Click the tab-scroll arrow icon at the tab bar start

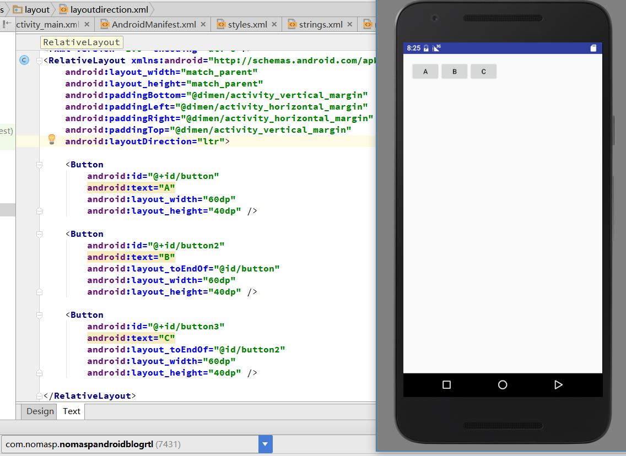[x=7, y=24]
